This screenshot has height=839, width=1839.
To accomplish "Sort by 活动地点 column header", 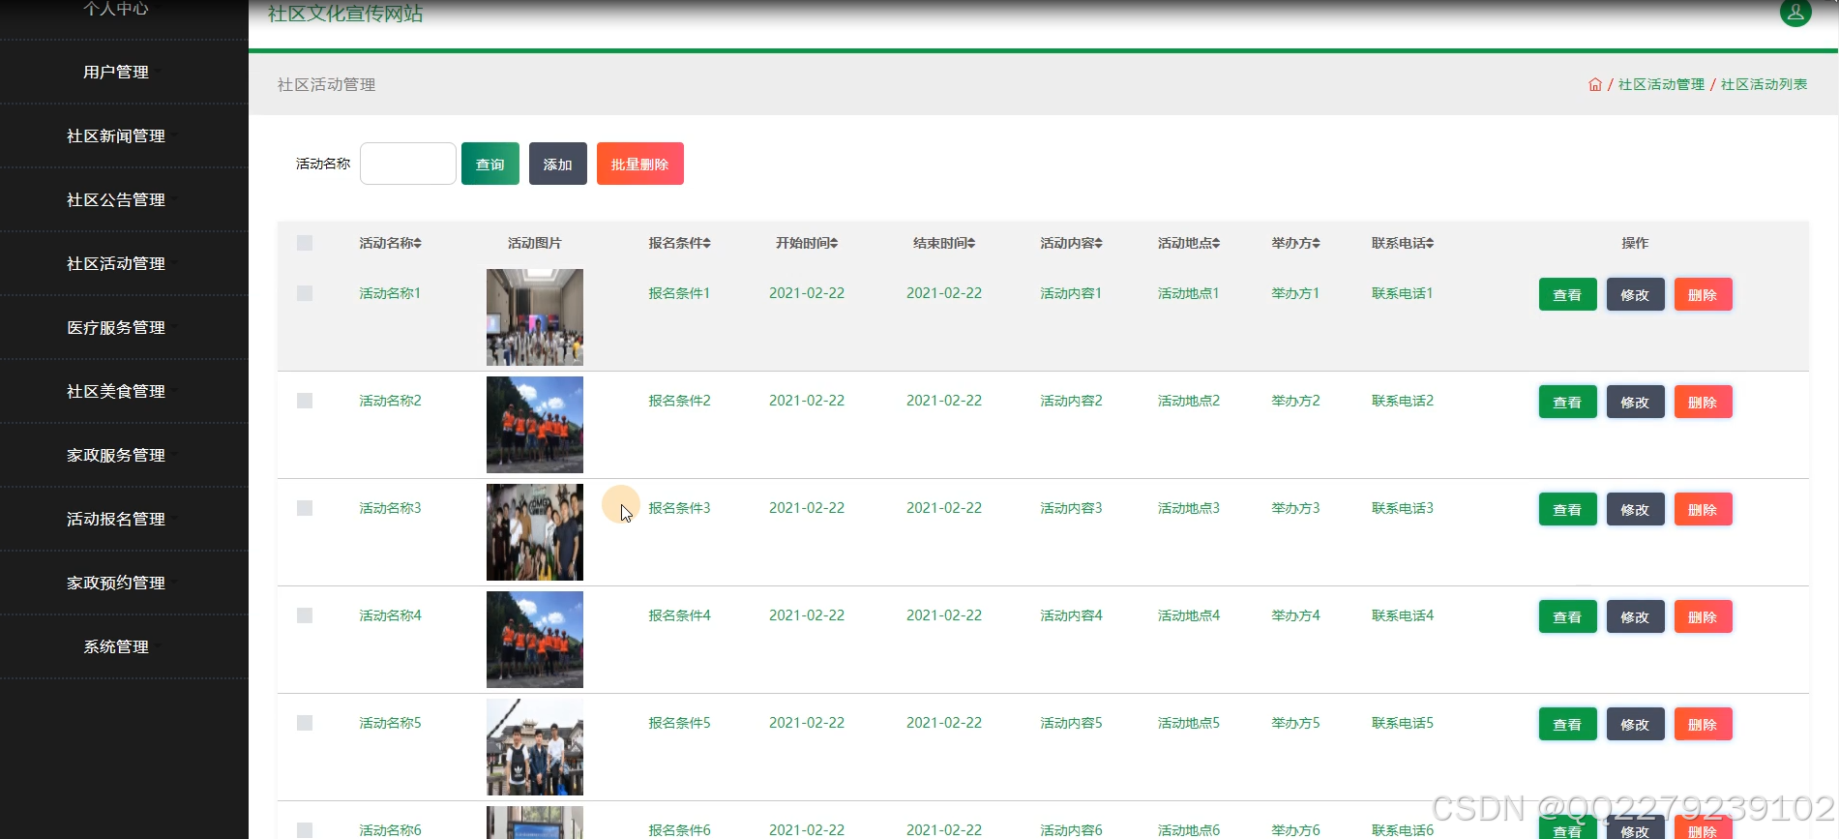I will (x=1189, y=243).
